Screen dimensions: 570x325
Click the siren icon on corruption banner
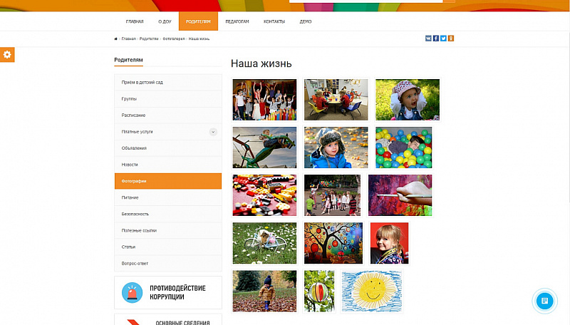pyautogui.click(x=132, y=293)
